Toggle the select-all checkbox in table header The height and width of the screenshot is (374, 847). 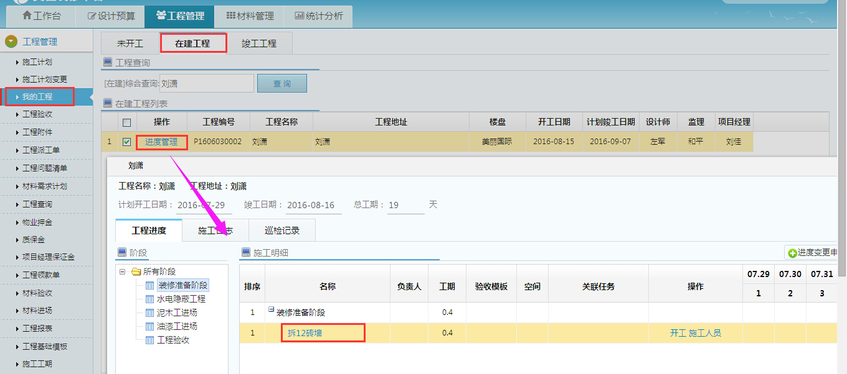(x=127, y=122)
